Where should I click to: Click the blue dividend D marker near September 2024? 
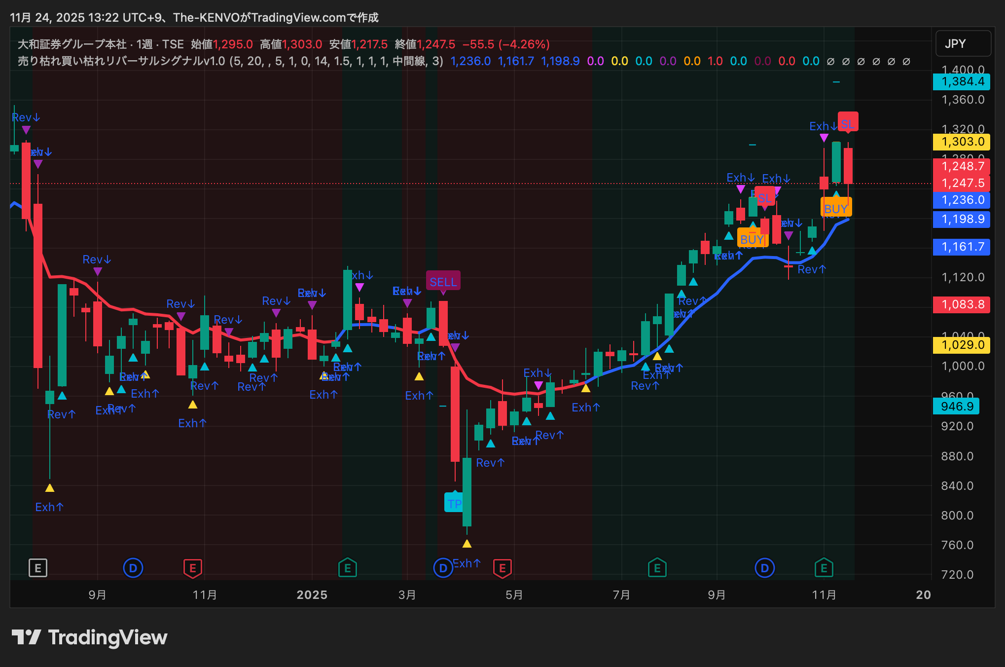133,568
